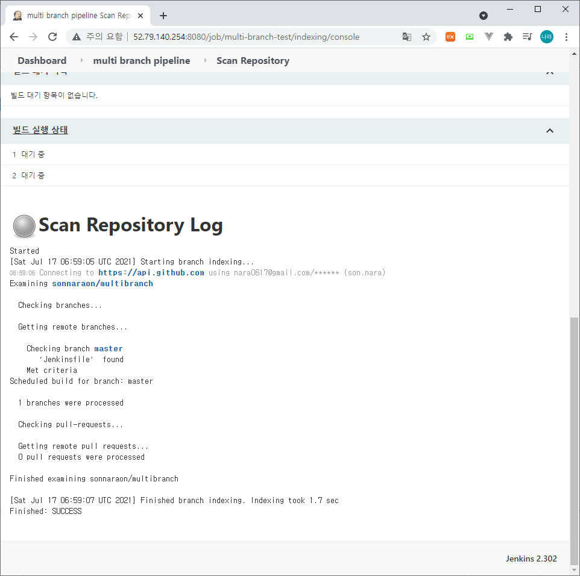Click the Scan Repository Log heading
This screenshot has height=576, width=580.
pos(131,225)
